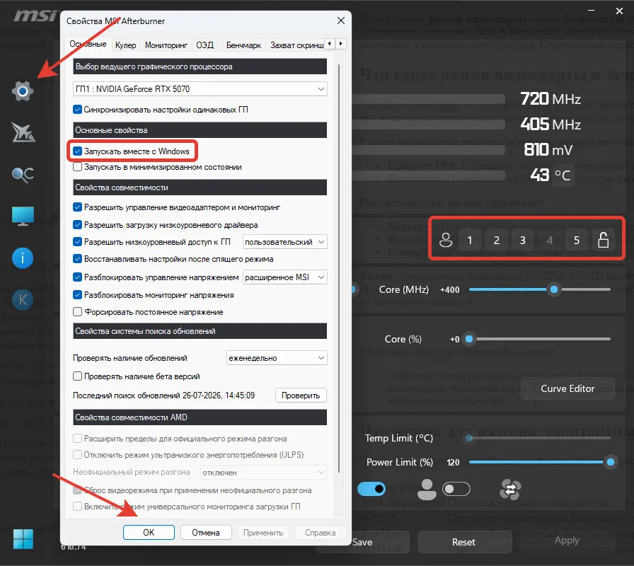The image size is (634, 566).
Task: Switch to 'Кулер' tab
Action: [x=125, y=45]
